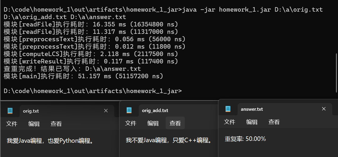
Task: Close the answer.txt tab
Action: tap(324, 109)
